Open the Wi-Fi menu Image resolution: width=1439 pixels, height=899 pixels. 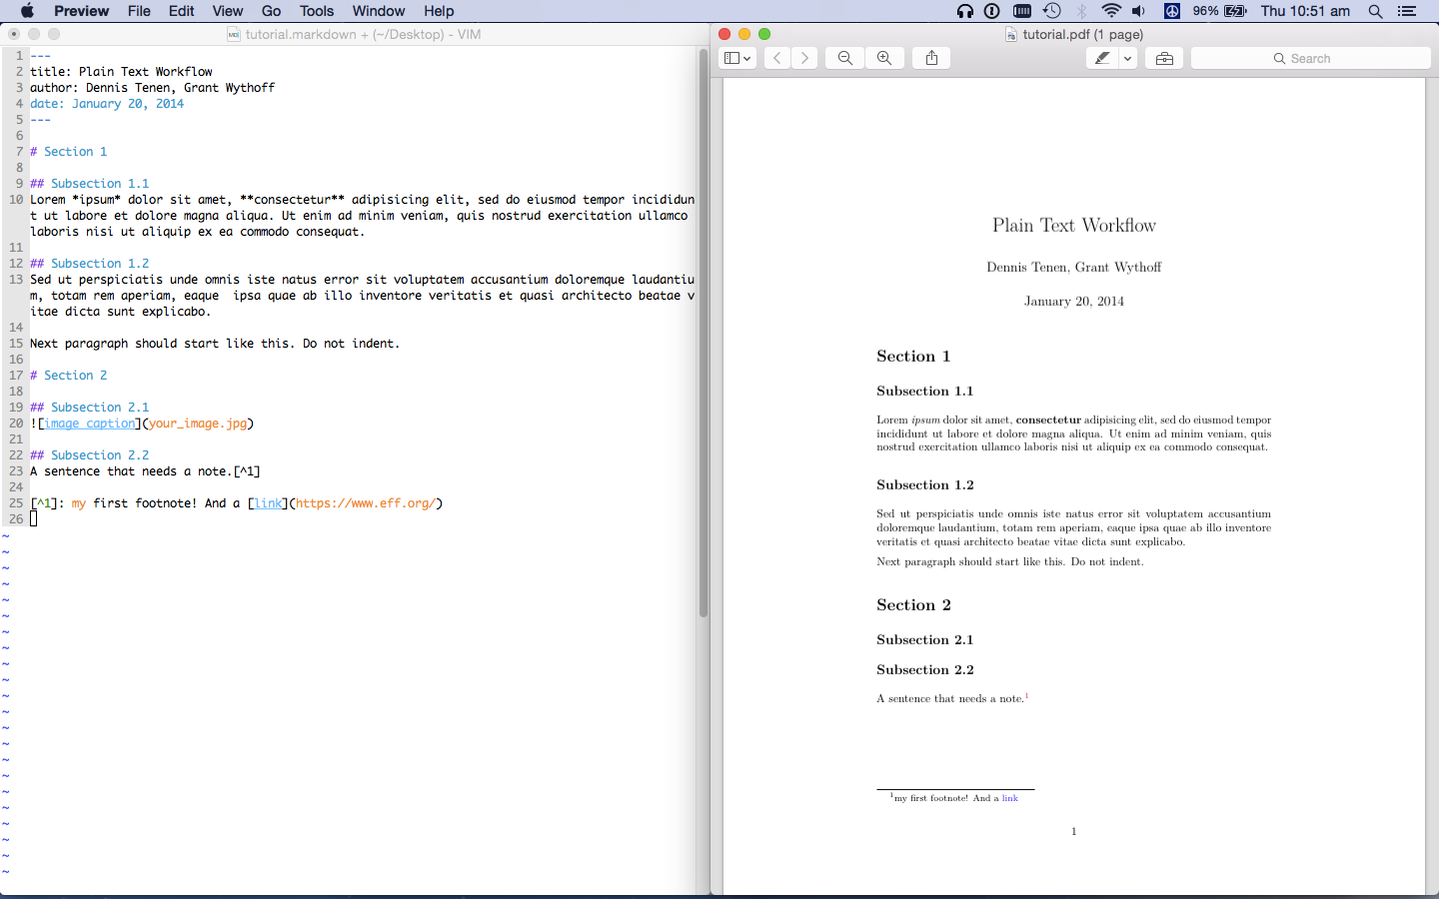point(1111,11)
